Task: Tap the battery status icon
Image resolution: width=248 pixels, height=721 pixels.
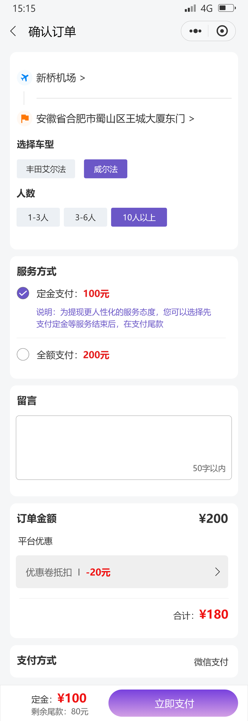Action: point(227,8)
